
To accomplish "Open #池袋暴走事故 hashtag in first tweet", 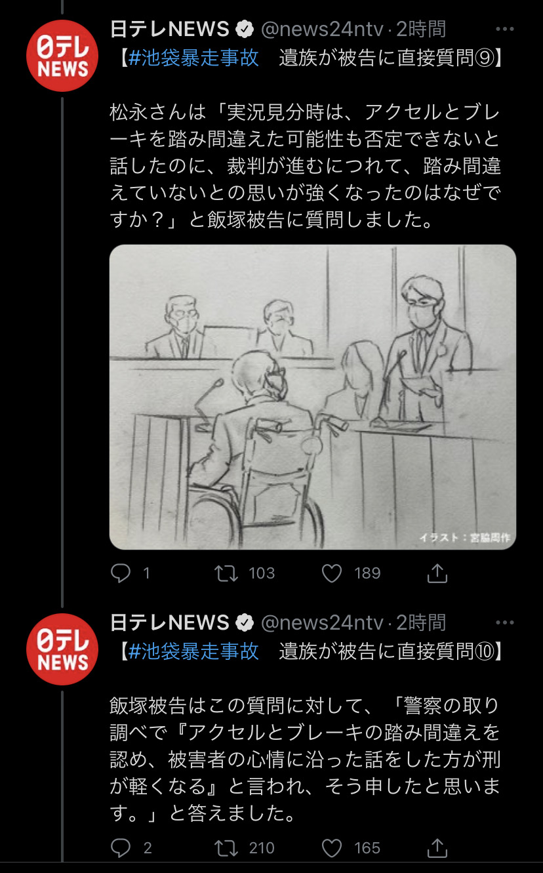I will coord(193,58).
